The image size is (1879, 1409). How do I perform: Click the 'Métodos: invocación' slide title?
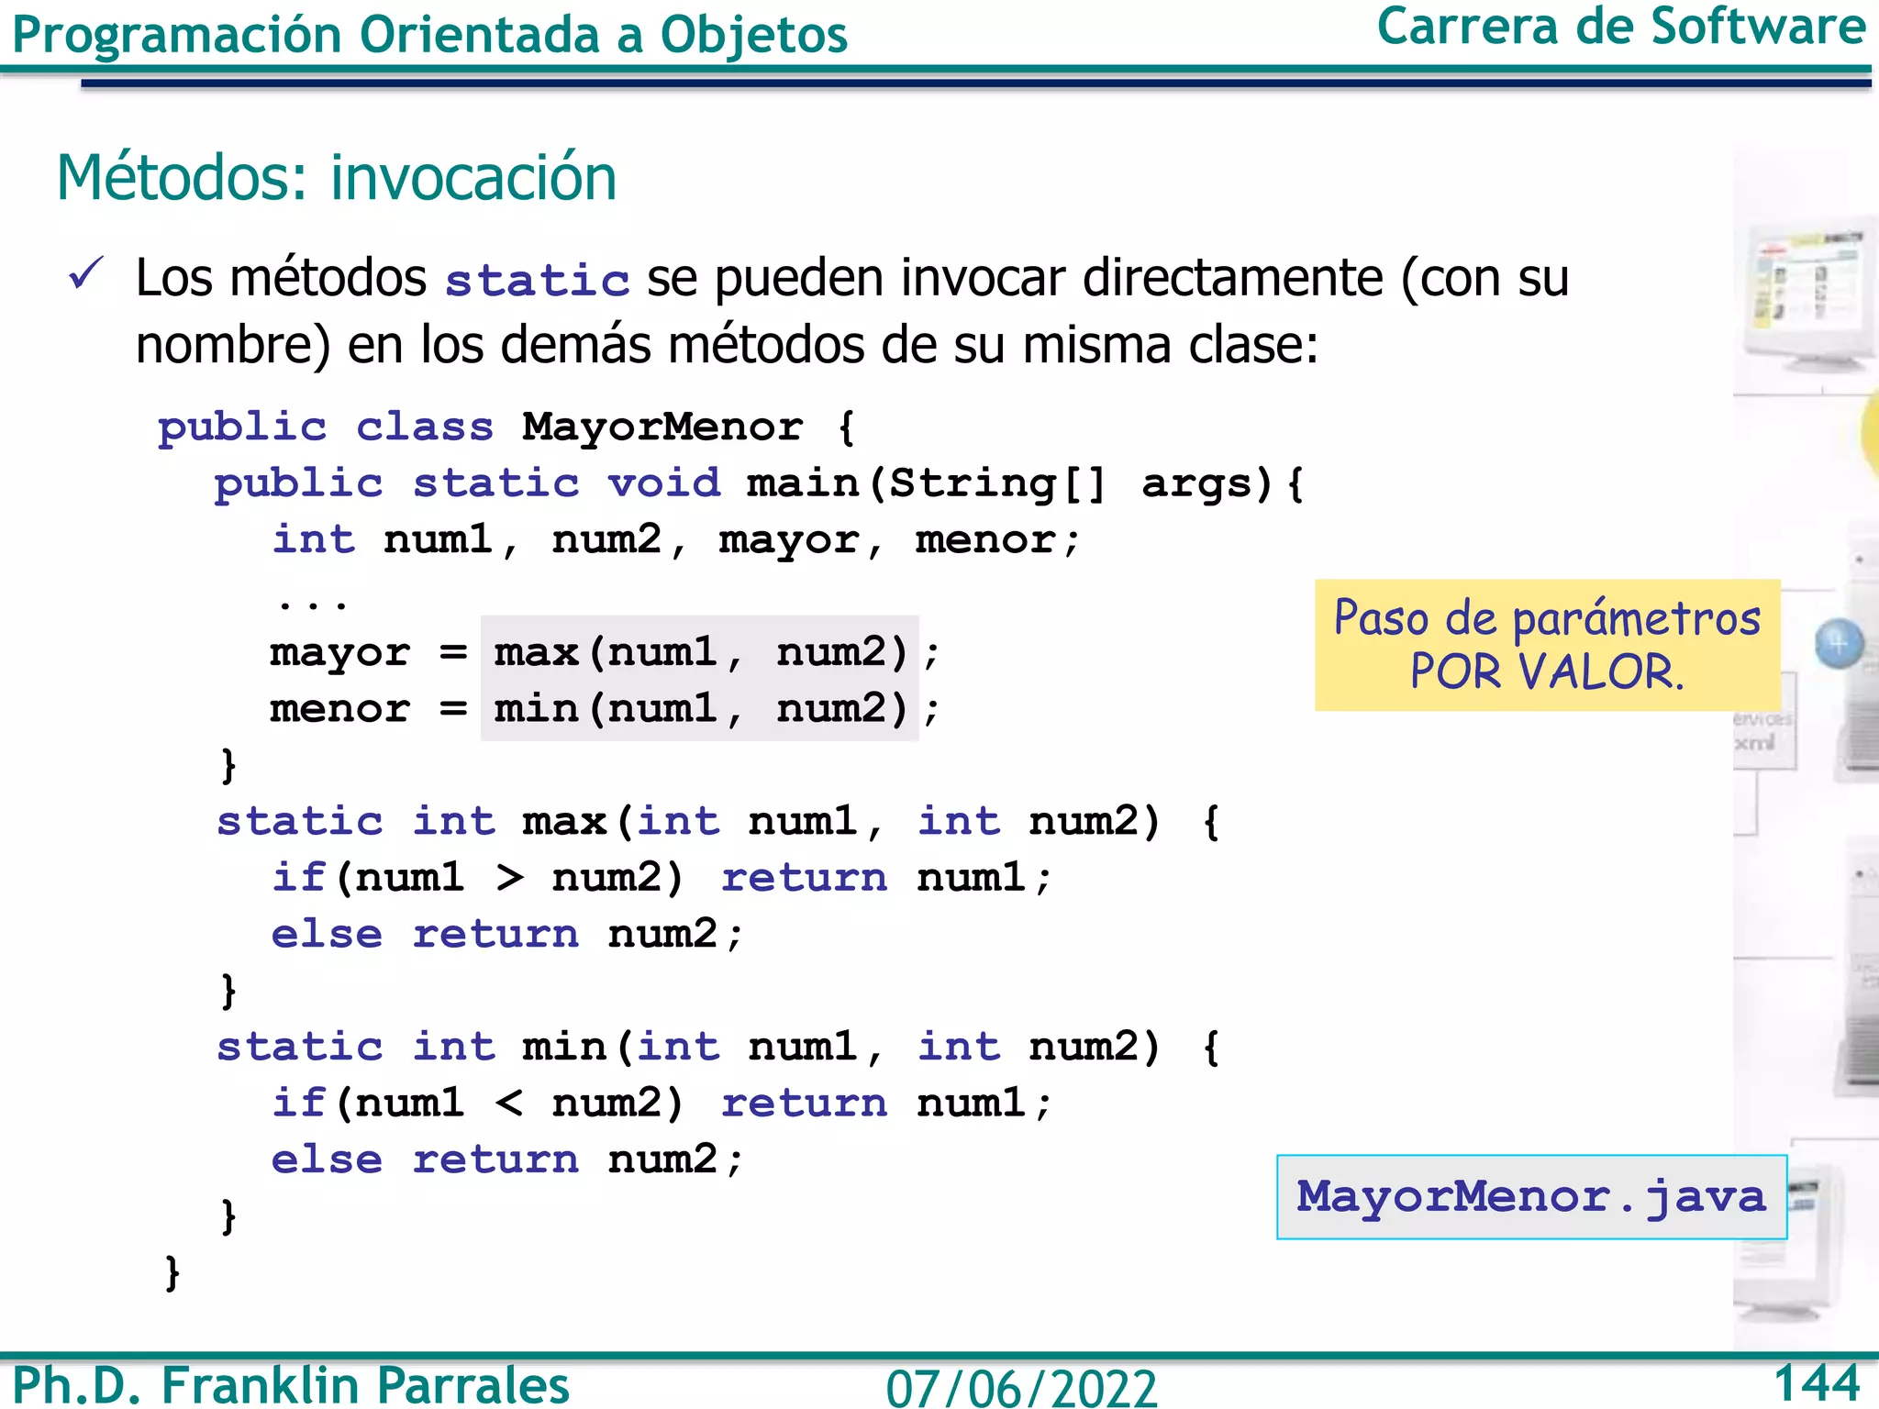337,177
